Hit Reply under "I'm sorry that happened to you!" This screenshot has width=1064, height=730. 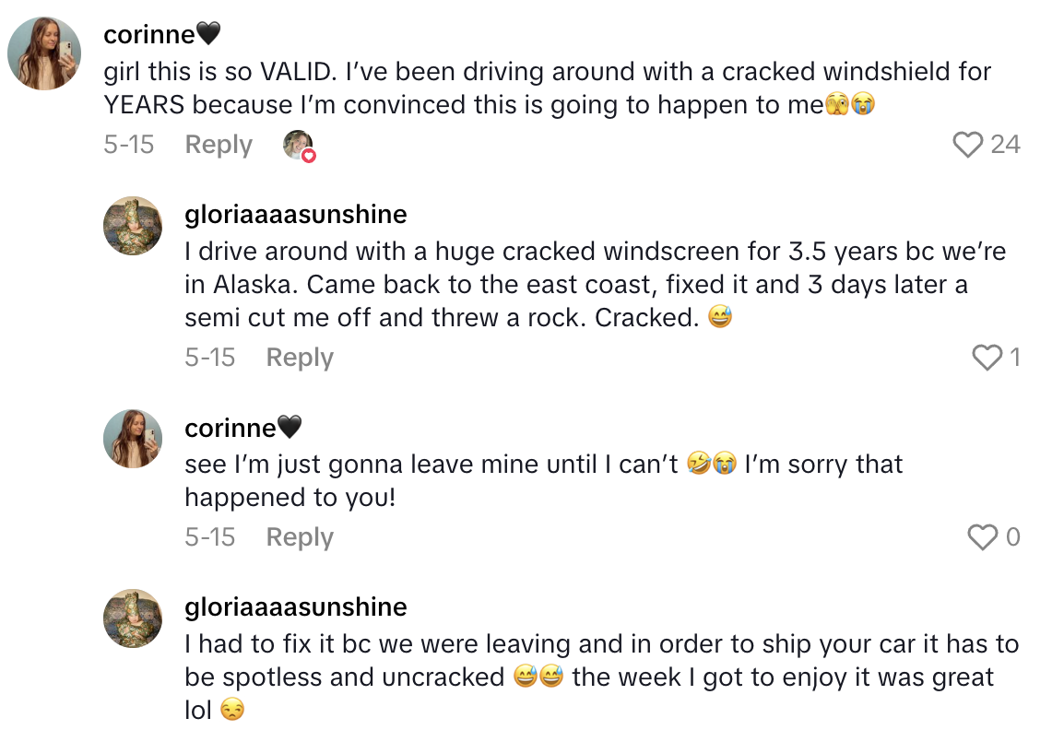(x=300, y=536)
